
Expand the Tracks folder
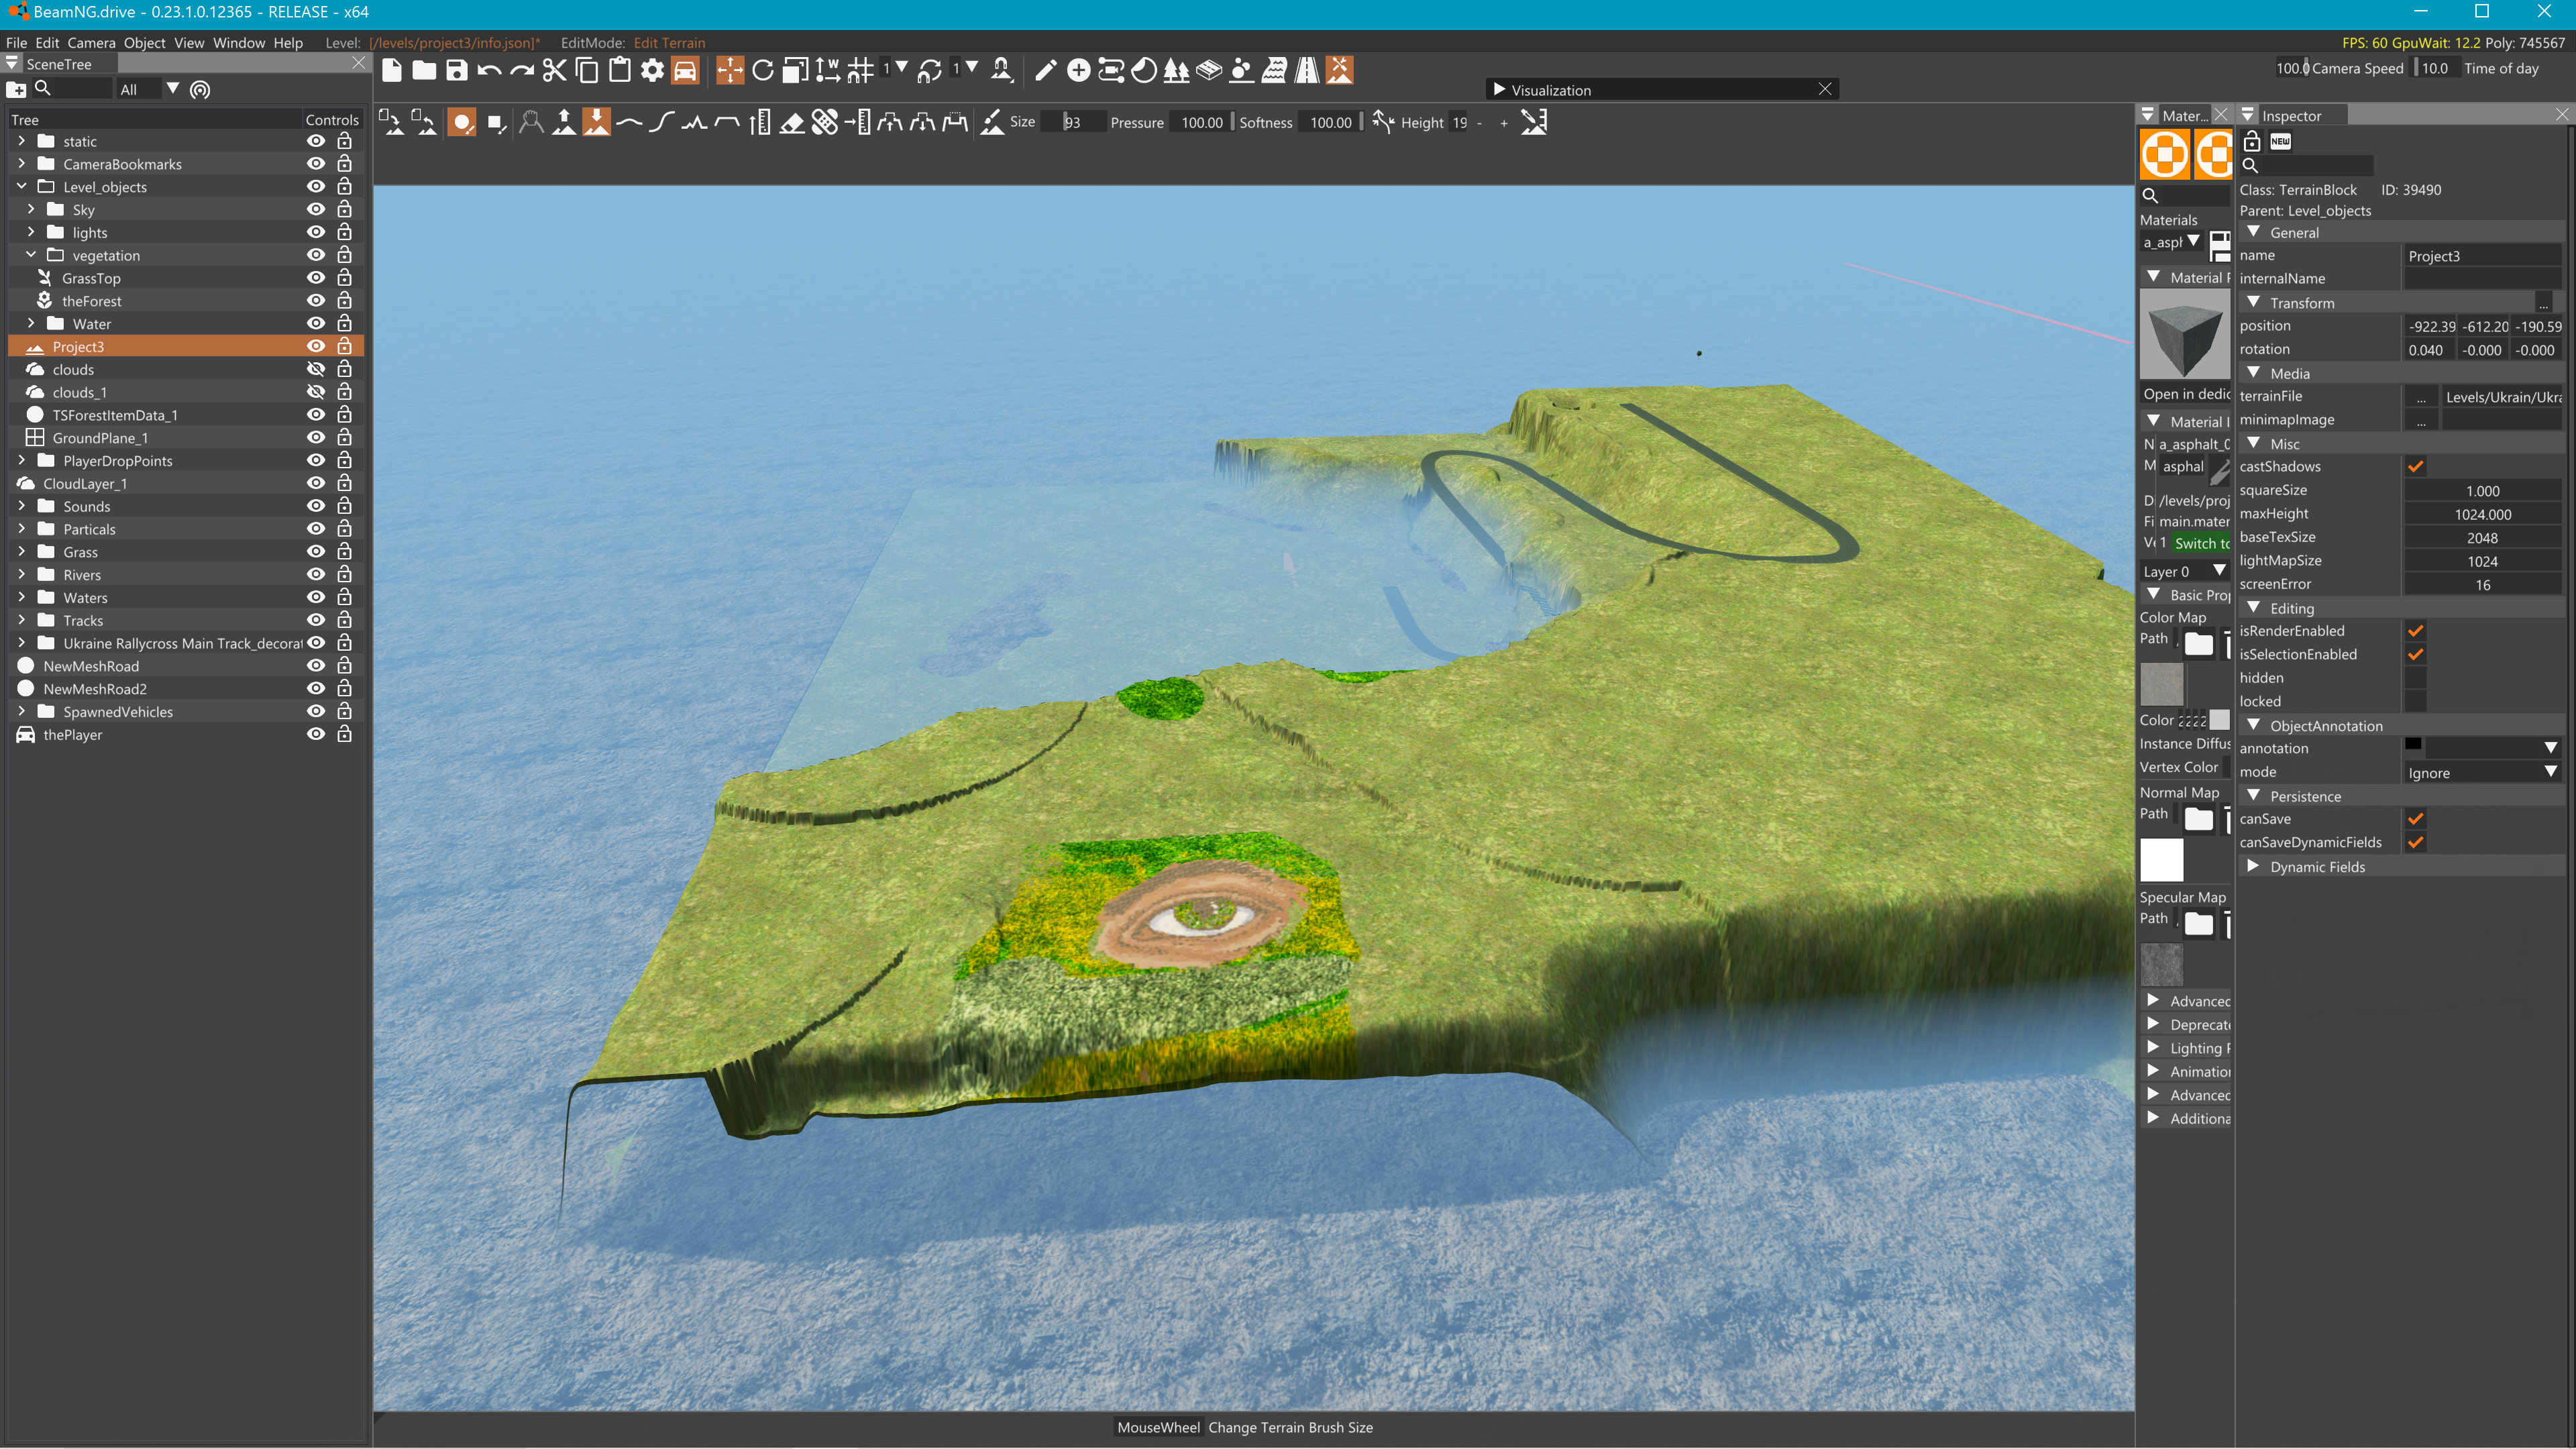coord(22,620)
